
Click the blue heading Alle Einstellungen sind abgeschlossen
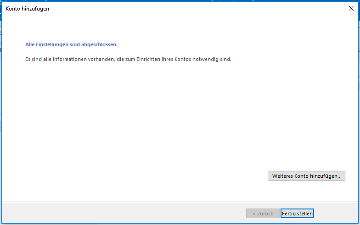[71, 45]
